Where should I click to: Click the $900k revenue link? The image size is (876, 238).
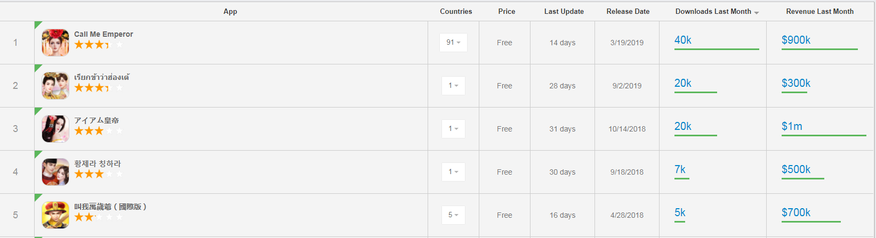tap(795, 40)
